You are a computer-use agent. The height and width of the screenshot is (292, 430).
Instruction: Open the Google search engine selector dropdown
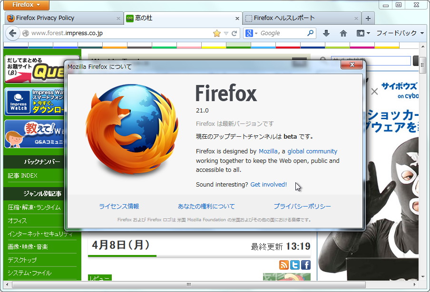(x=251, y=34)
